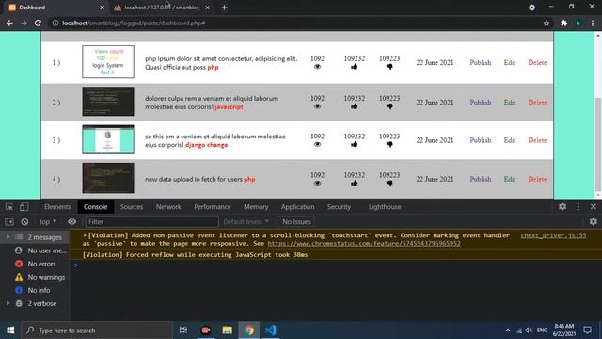
Task: Open the Chrome extensions puzzle icon
Action: (x=563, y=23)
